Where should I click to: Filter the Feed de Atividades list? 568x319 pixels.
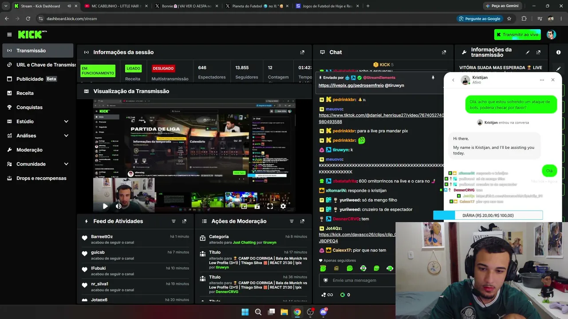click(x=174, y=221)
